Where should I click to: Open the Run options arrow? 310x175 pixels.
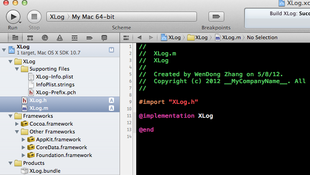coord(20,22)
